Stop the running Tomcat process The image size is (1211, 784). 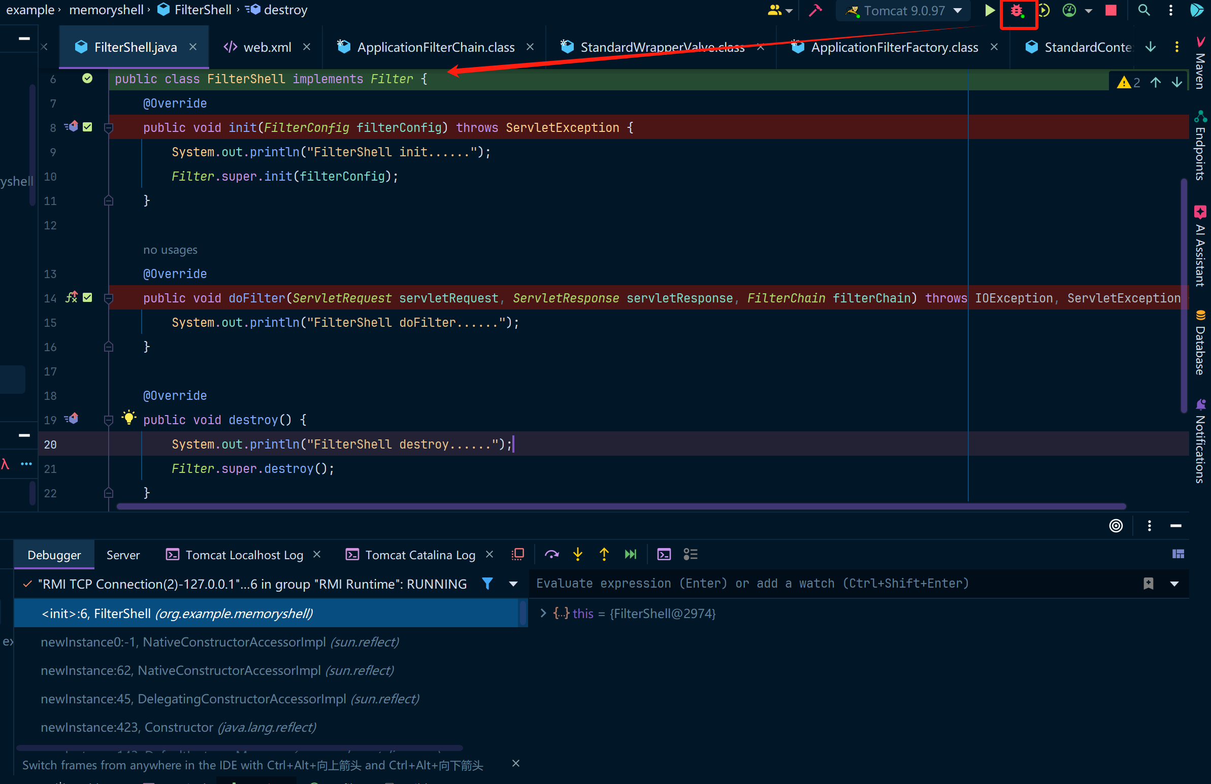click(1111, 11)
